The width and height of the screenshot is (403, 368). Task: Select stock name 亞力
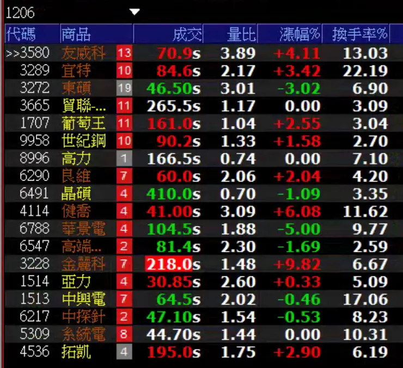tap(76, 281)
